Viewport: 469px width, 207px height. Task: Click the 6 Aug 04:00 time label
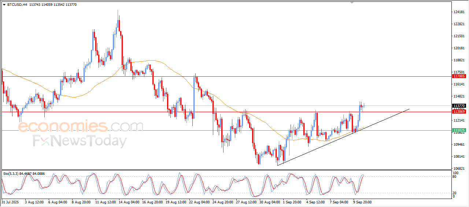coord(58,202)
